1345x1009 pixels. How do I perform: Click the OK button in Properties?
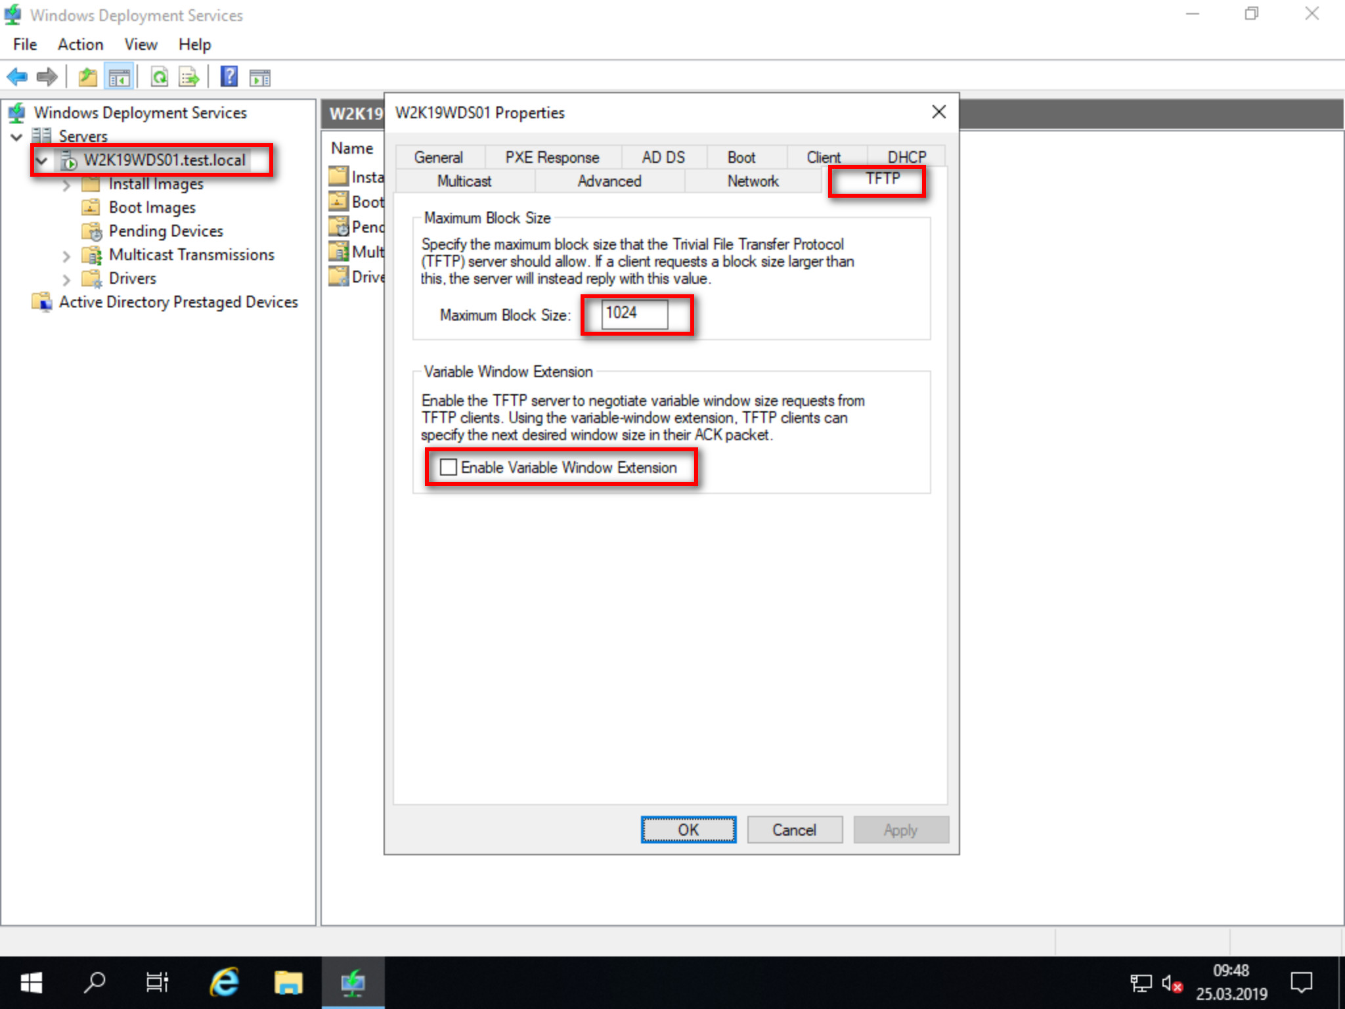(688, 830)
